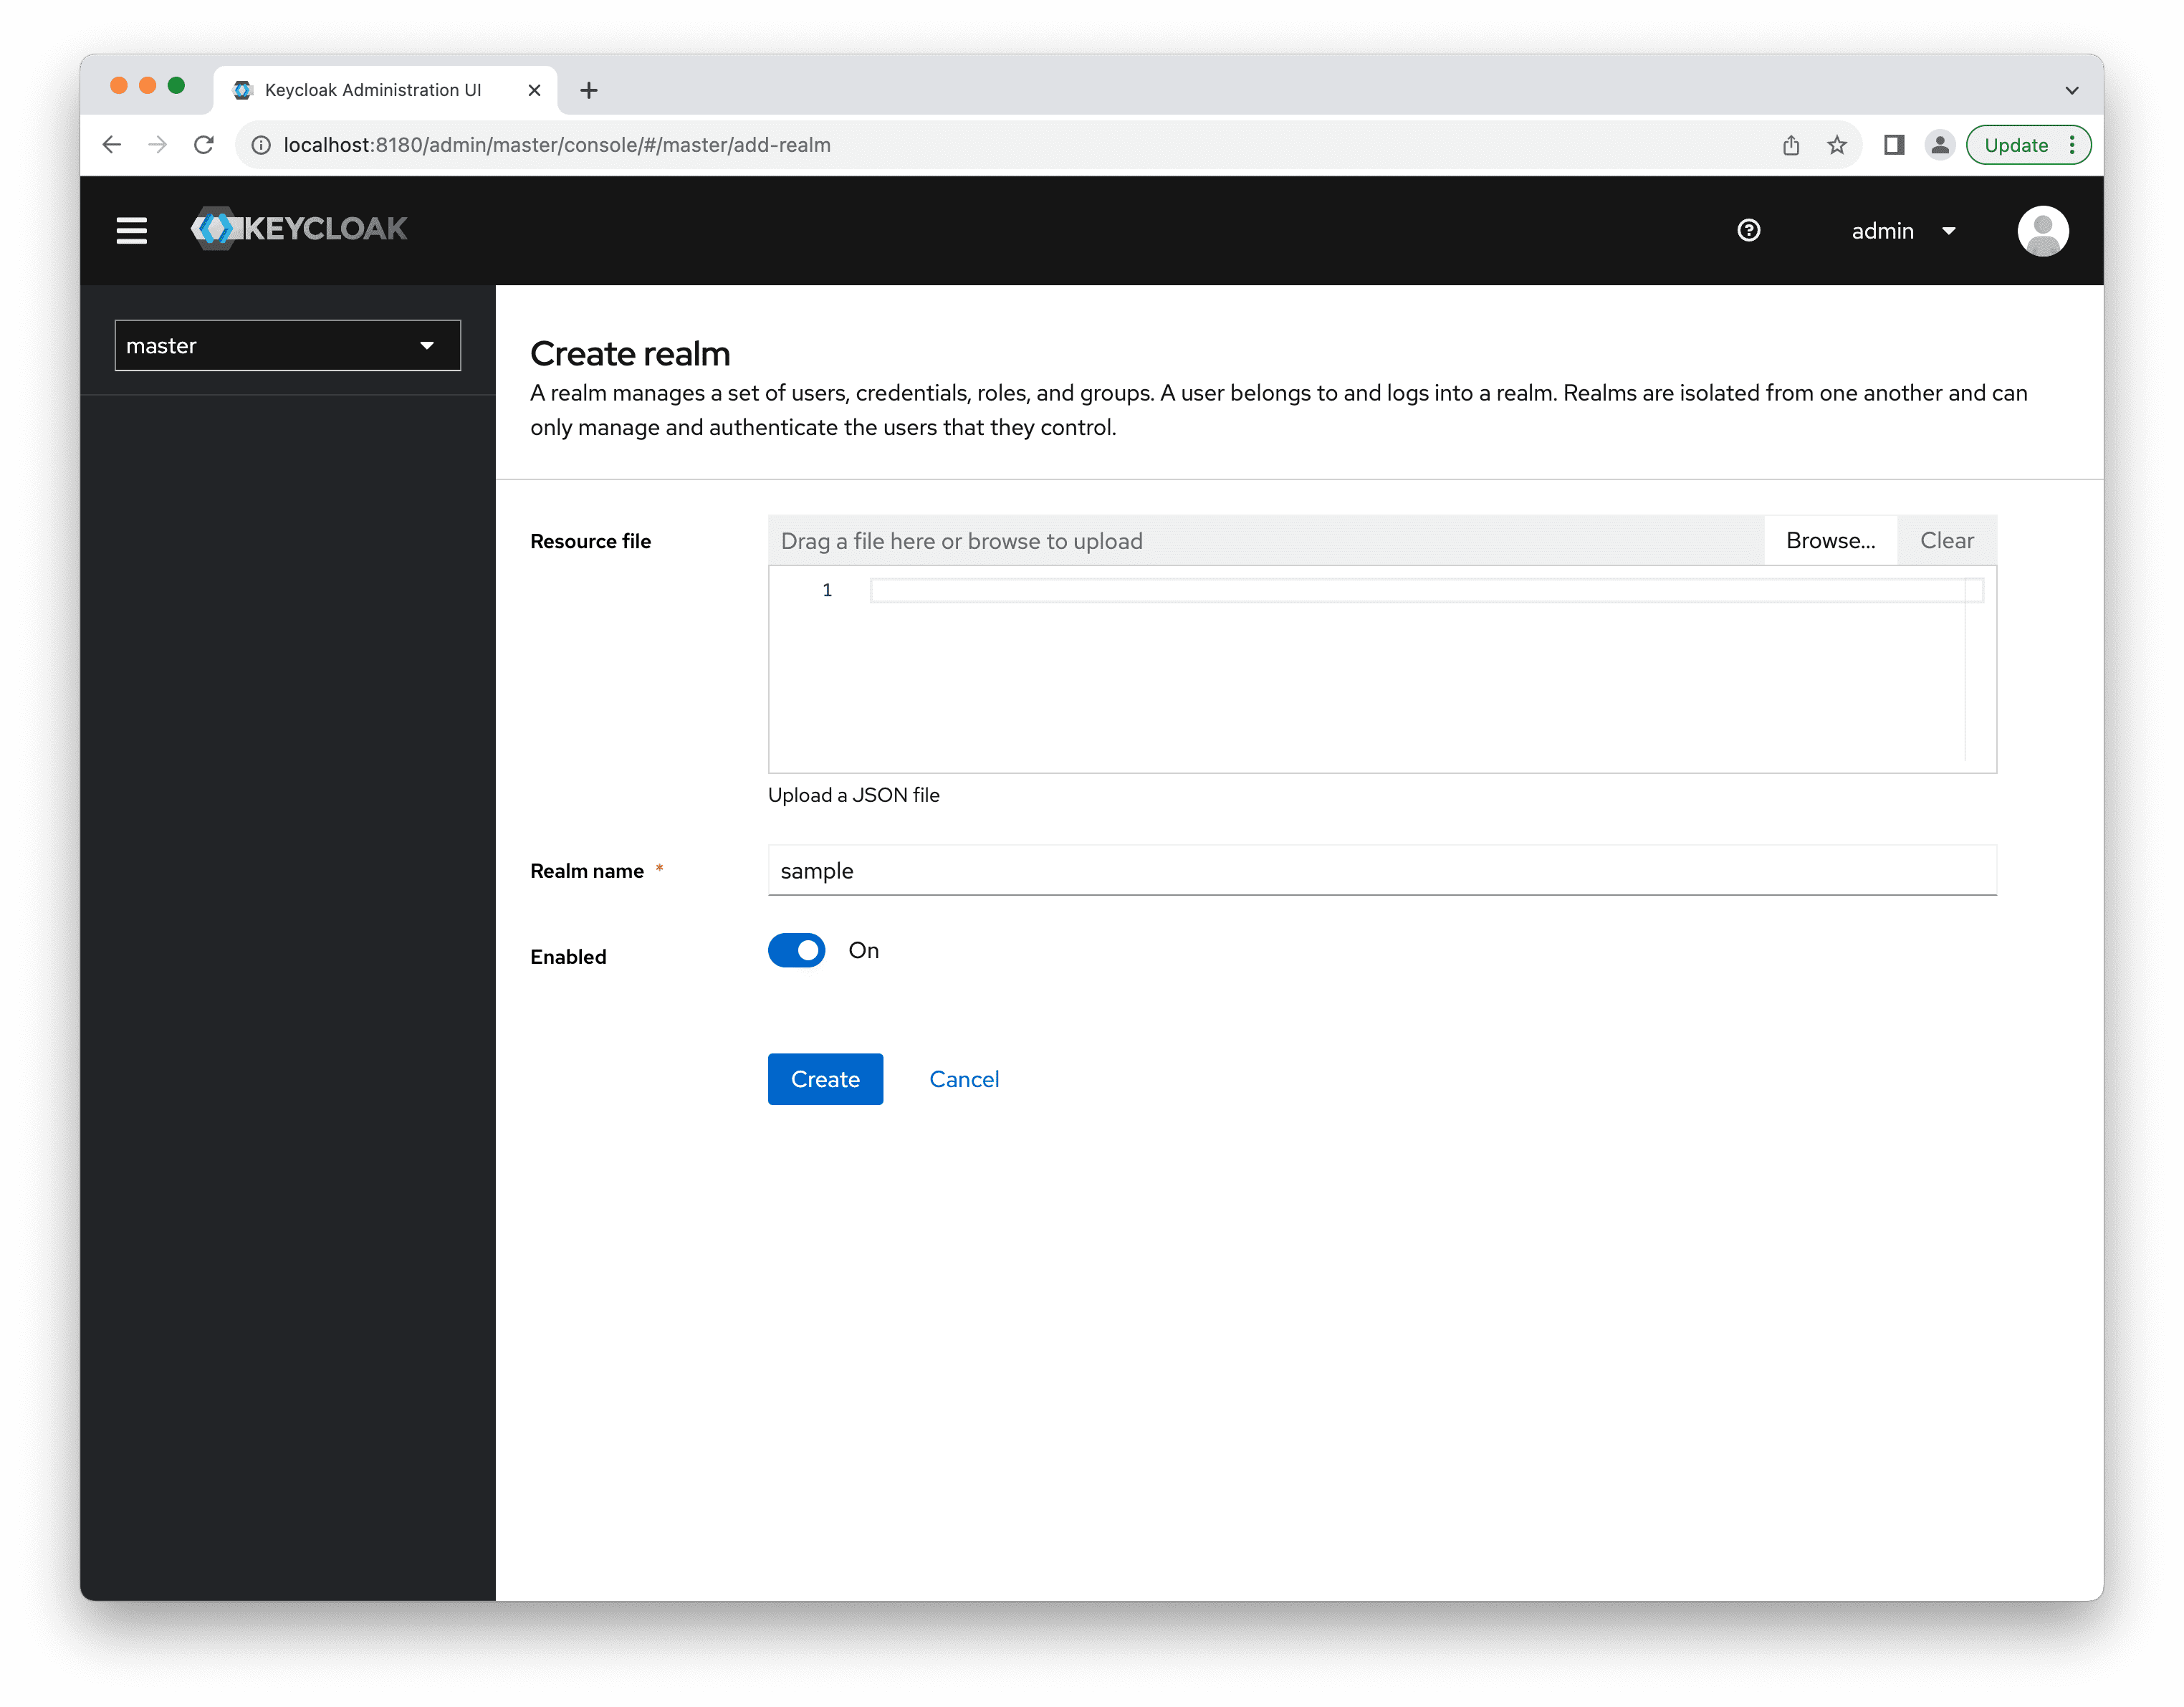Screen dimensions: 2184x1707
Task: Click the Browse button for resource file
Action: (x=1829, y=540)
